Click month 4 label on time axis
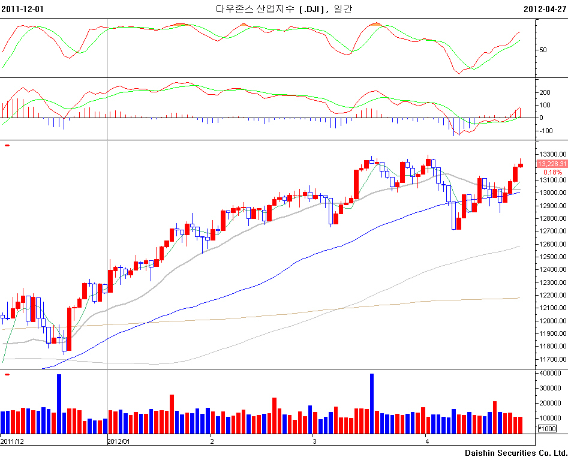Screen dimensions: 568x460 click(x=427, y=441)
